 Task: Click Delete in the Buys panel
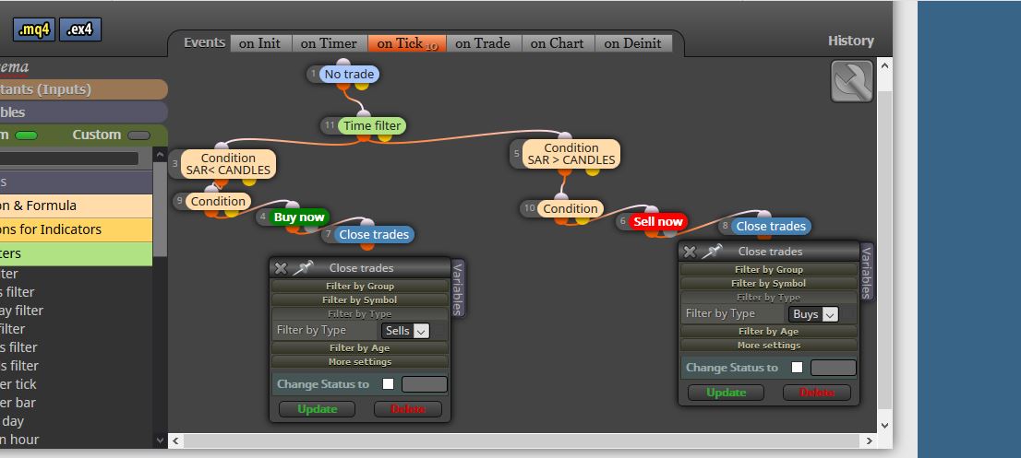[817, 393]
